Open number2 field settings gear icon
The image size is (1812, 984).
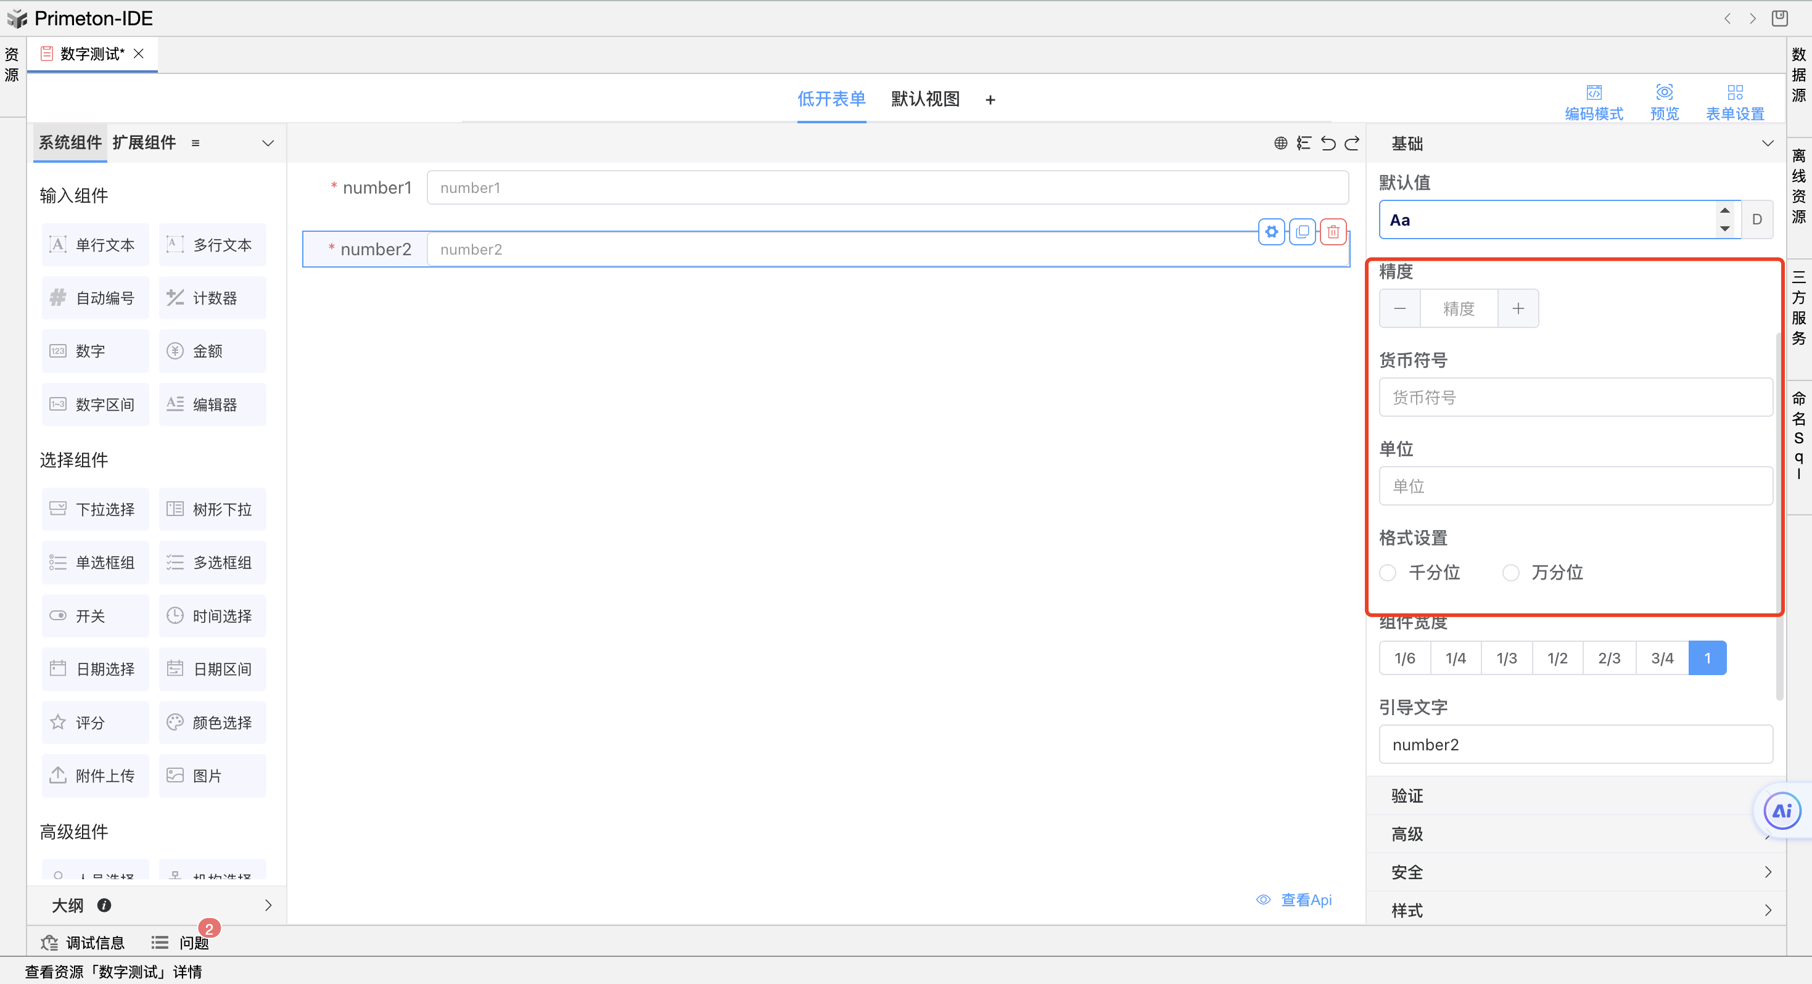click(x=1271, y=231)
